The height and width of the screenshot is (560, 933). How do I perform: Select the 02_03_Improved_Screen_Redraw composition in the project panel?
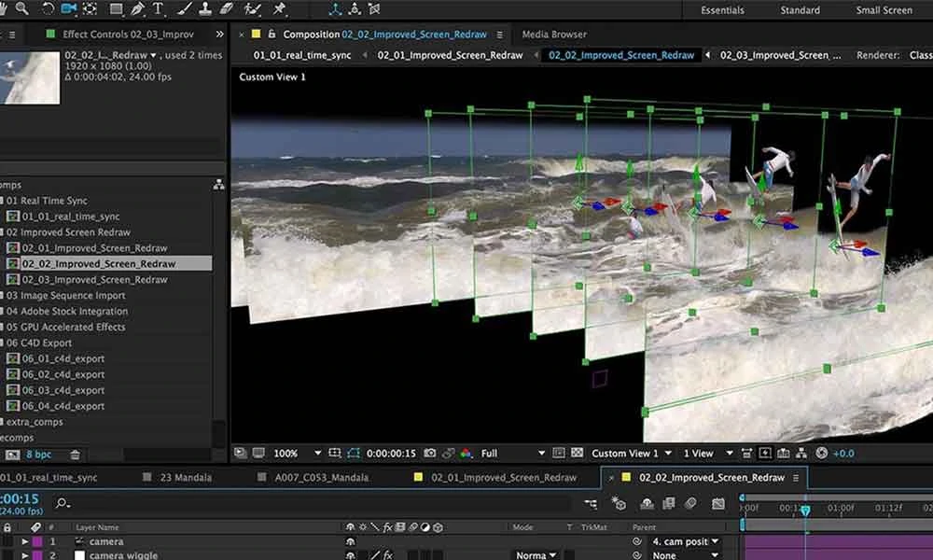93,279
